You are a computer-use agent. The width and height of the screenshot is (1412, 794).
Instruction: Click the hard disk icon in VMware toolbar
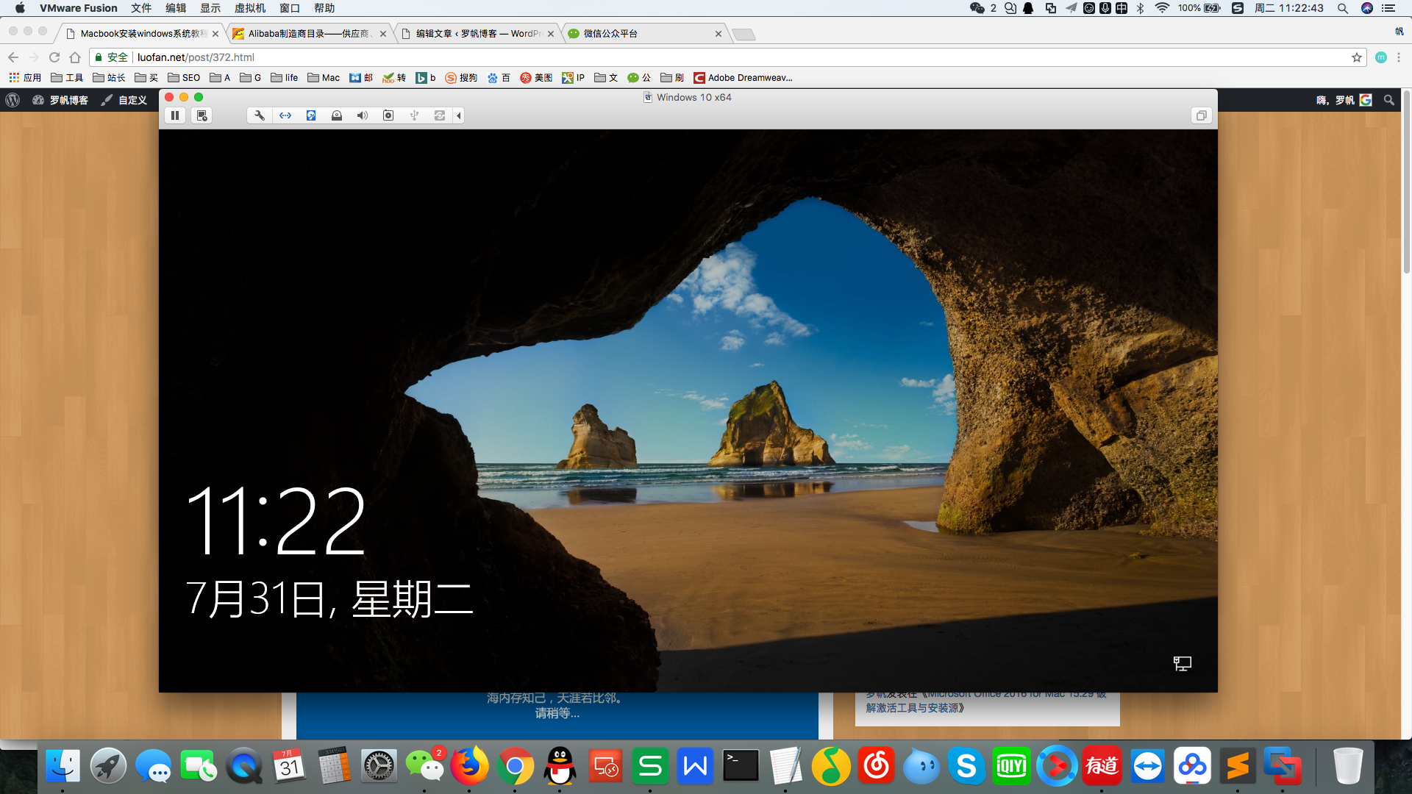(x=311, y=115)
